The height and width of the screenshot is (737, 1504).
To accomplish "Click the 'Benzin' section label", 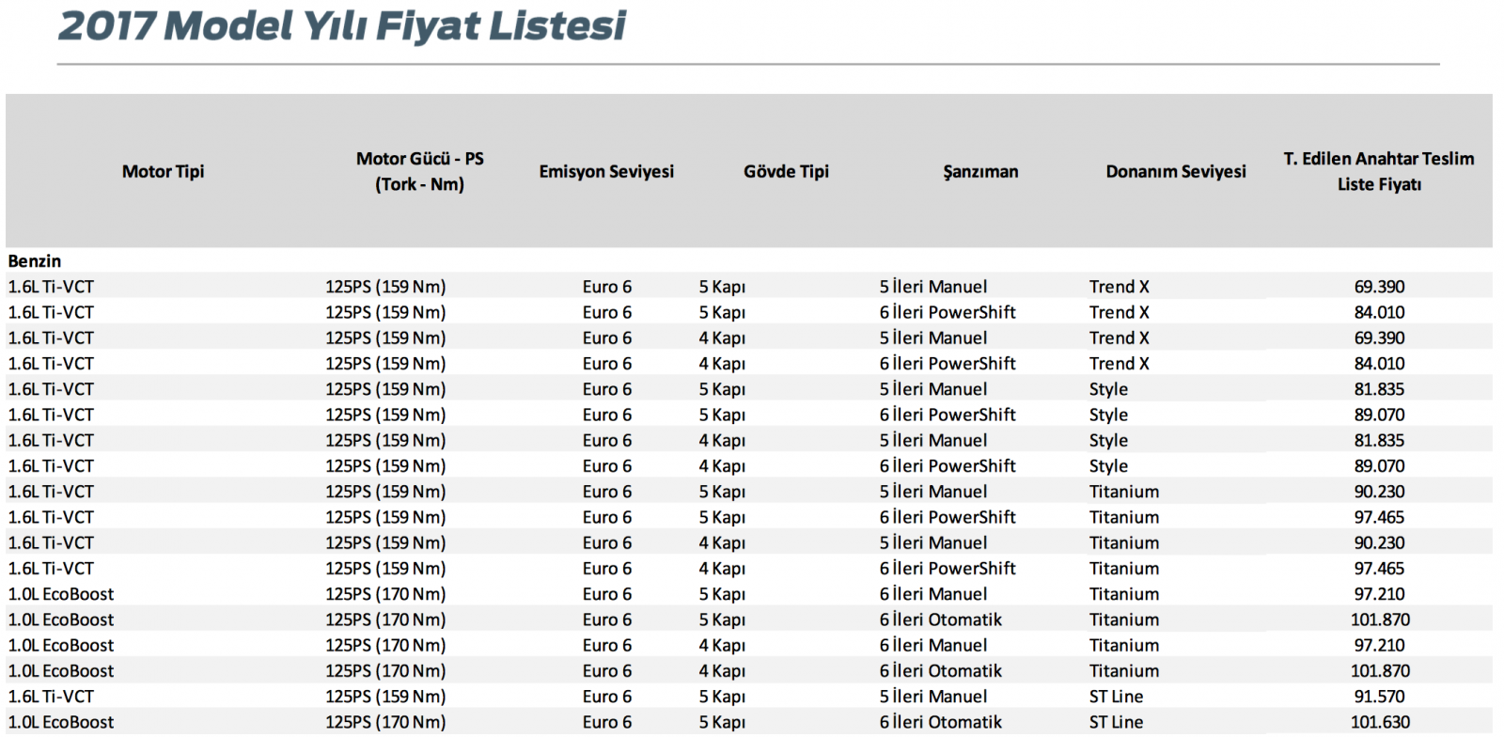I will pyautogui.click(x=35, y=261).
